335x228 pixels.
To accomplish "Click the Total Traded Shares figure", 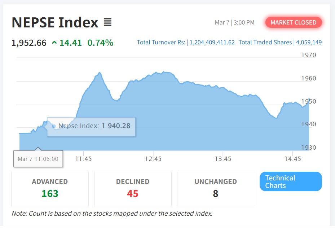I will [x=309, y=43].
